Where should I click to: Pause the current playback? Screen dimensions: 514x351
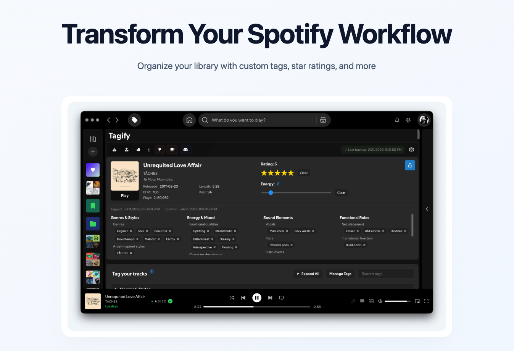click(257, 298)
